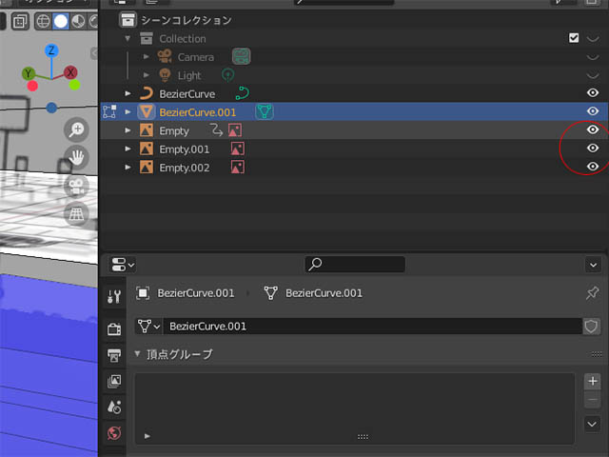Viewport: 609px width, 457px height.
Task: Toggle X-ray display in viewport header
Action: point(20,21)
